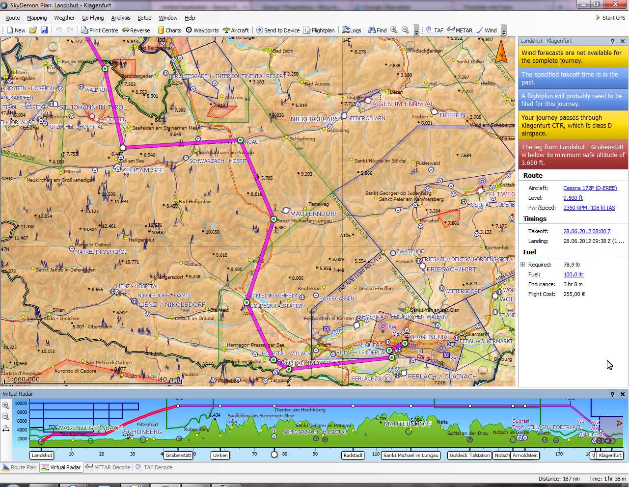This screenshot has height=487, width=629.
Task: Zoom out the map via toolbar magnifier
Action: pyautogui.click(x=405, y=30)
